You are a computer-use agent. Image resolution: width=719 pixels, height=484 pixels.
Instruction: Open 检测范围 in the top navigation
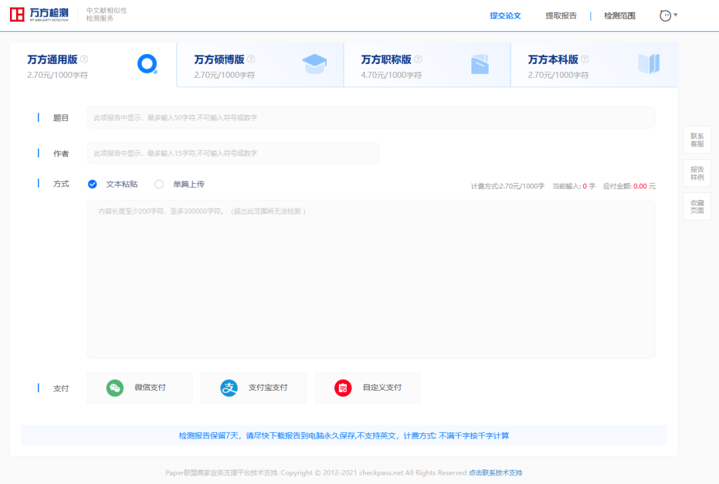[620, 15]
